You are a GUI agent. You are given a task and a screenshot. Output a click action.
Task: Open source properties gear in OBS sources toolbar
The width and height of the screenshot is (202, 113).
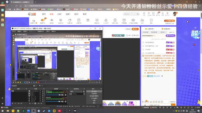click(x=35, y=103)
